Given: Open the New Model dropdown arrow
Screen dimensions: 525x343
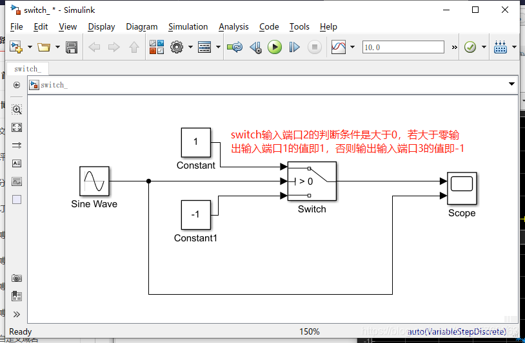Looking at the screenshot, I should (x=30, y=47).
